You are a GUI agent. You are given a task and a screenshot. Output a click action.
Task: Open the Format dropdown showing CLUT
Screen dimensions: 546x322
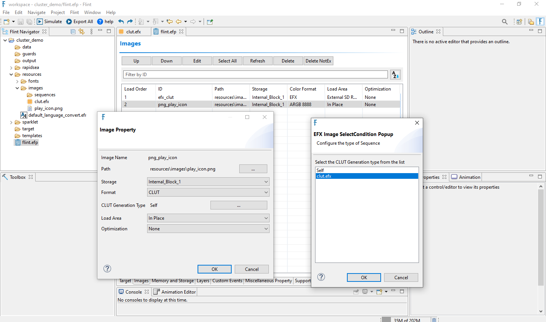pyautogui.click(x=208, y=192)
